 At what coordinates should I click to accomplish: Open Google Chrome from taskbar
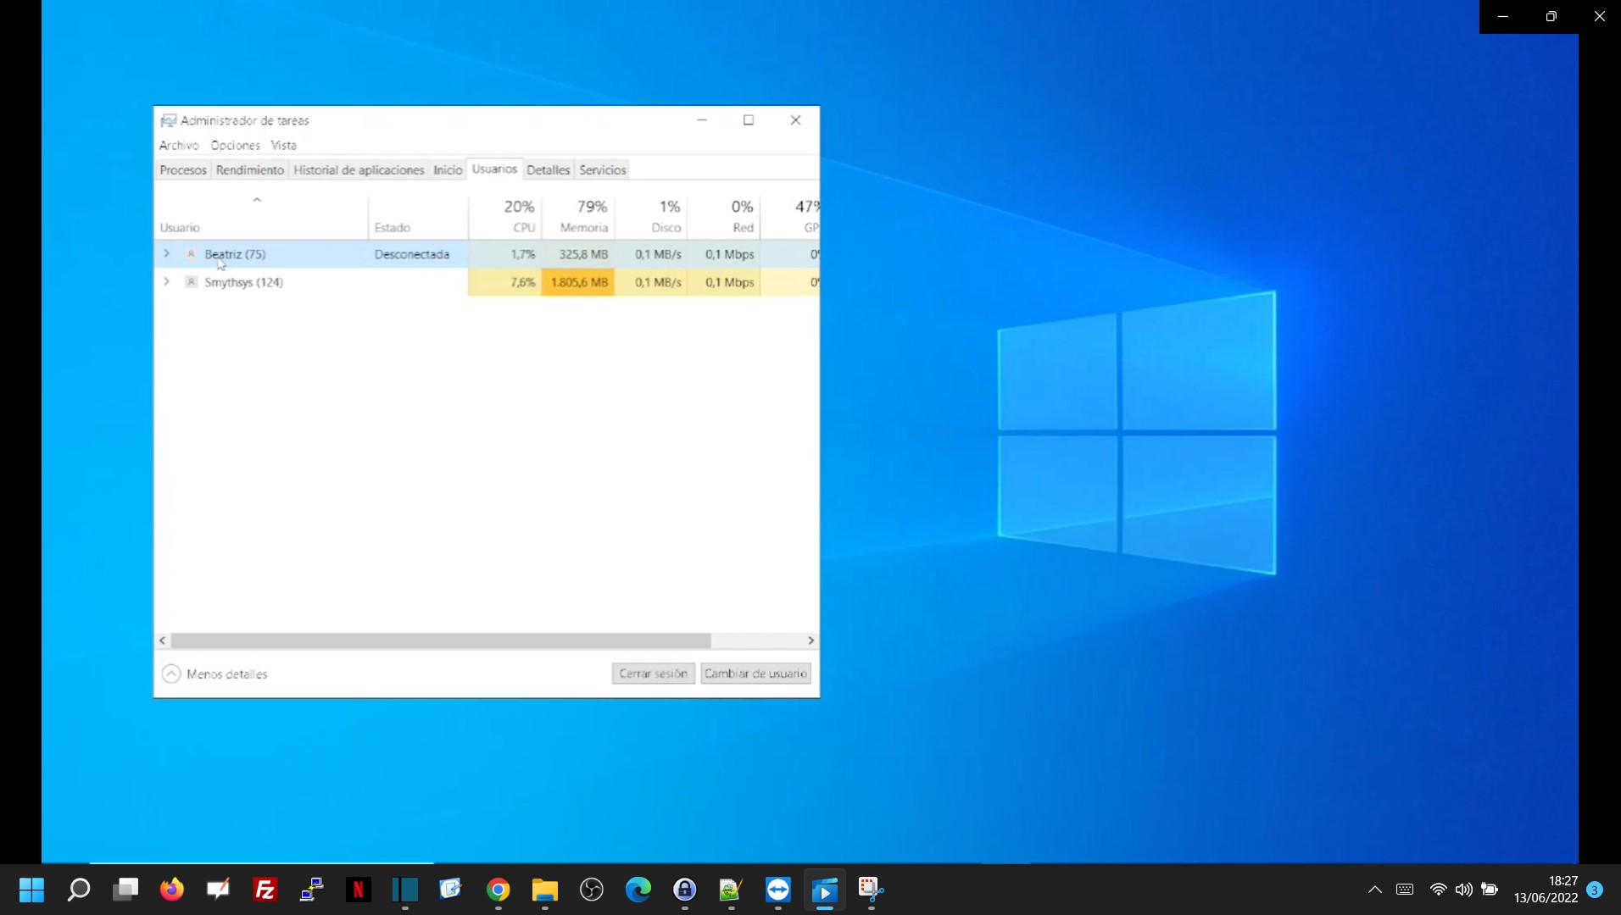[499, 889]
